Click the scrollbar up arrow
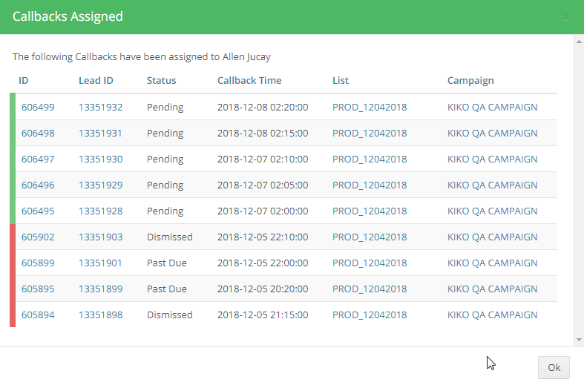Viewport: 584px width, 385px height. pos(579,42)
